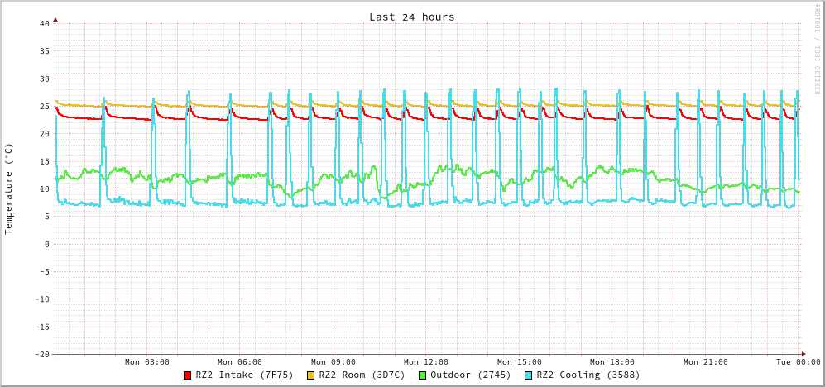
Task: Click the green Outdoor legend swatch
Action: 422,375
